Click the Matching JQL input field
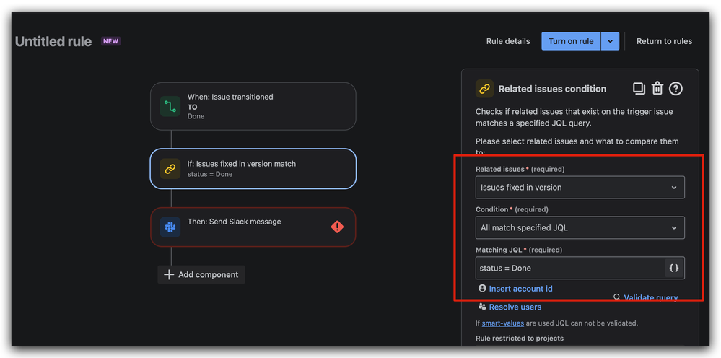Viewport: 721px width, 358px height. 570,268
